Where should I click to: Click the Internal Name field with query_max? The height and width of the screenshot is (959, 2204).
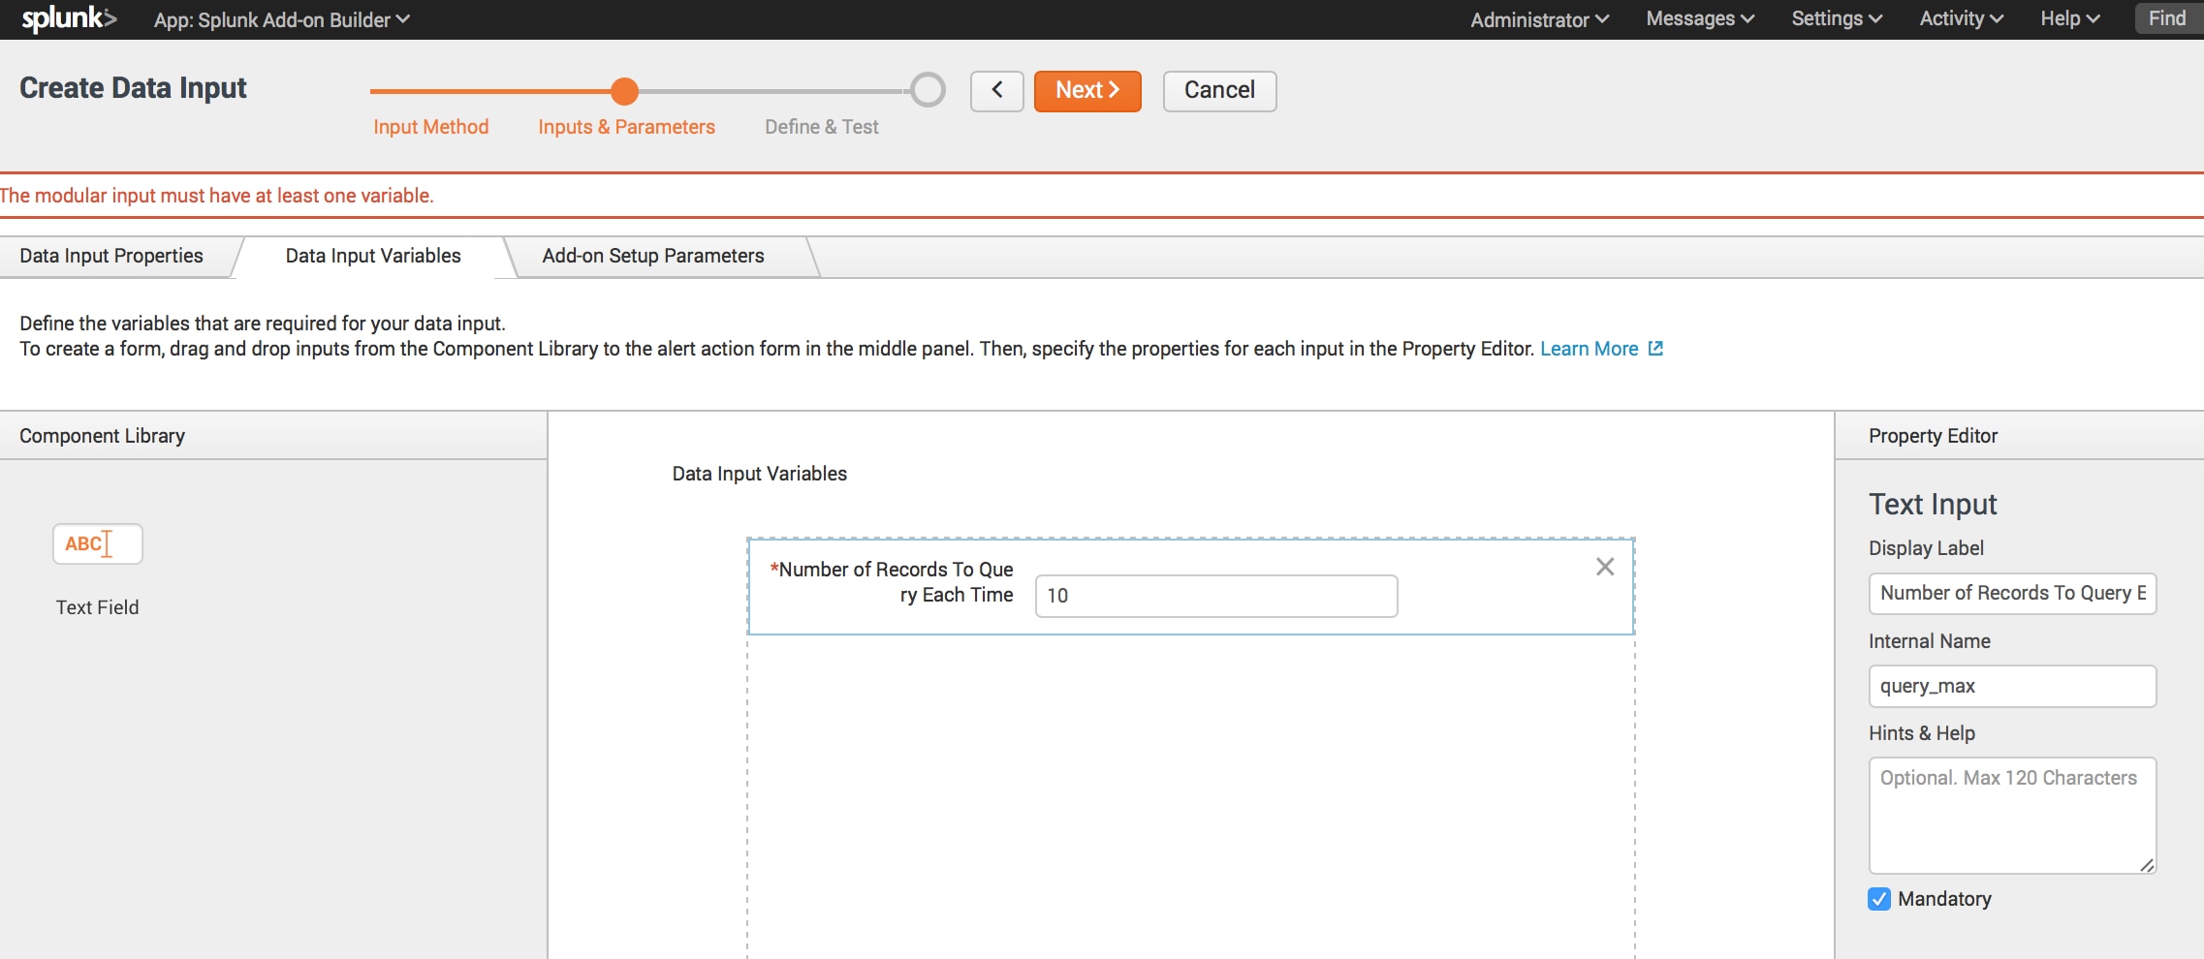(2011, 686)
